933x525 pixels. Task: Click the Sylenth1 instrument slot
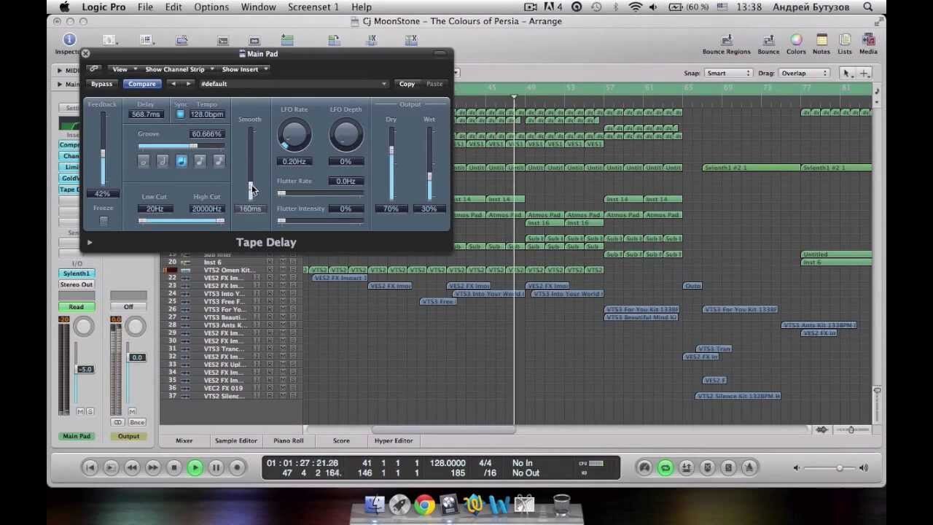(x=77, y=273)
